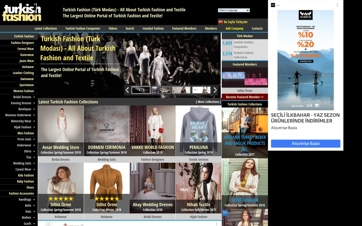Open the Baby Fashion sidebar category

pyautogui.click(x=25, y=182)
